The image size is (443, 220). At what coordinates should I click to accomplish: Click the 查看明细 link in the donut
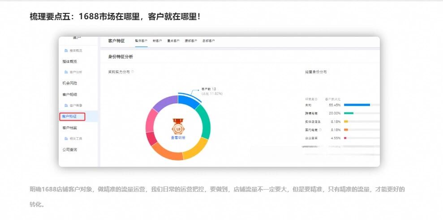pos(178,138)
